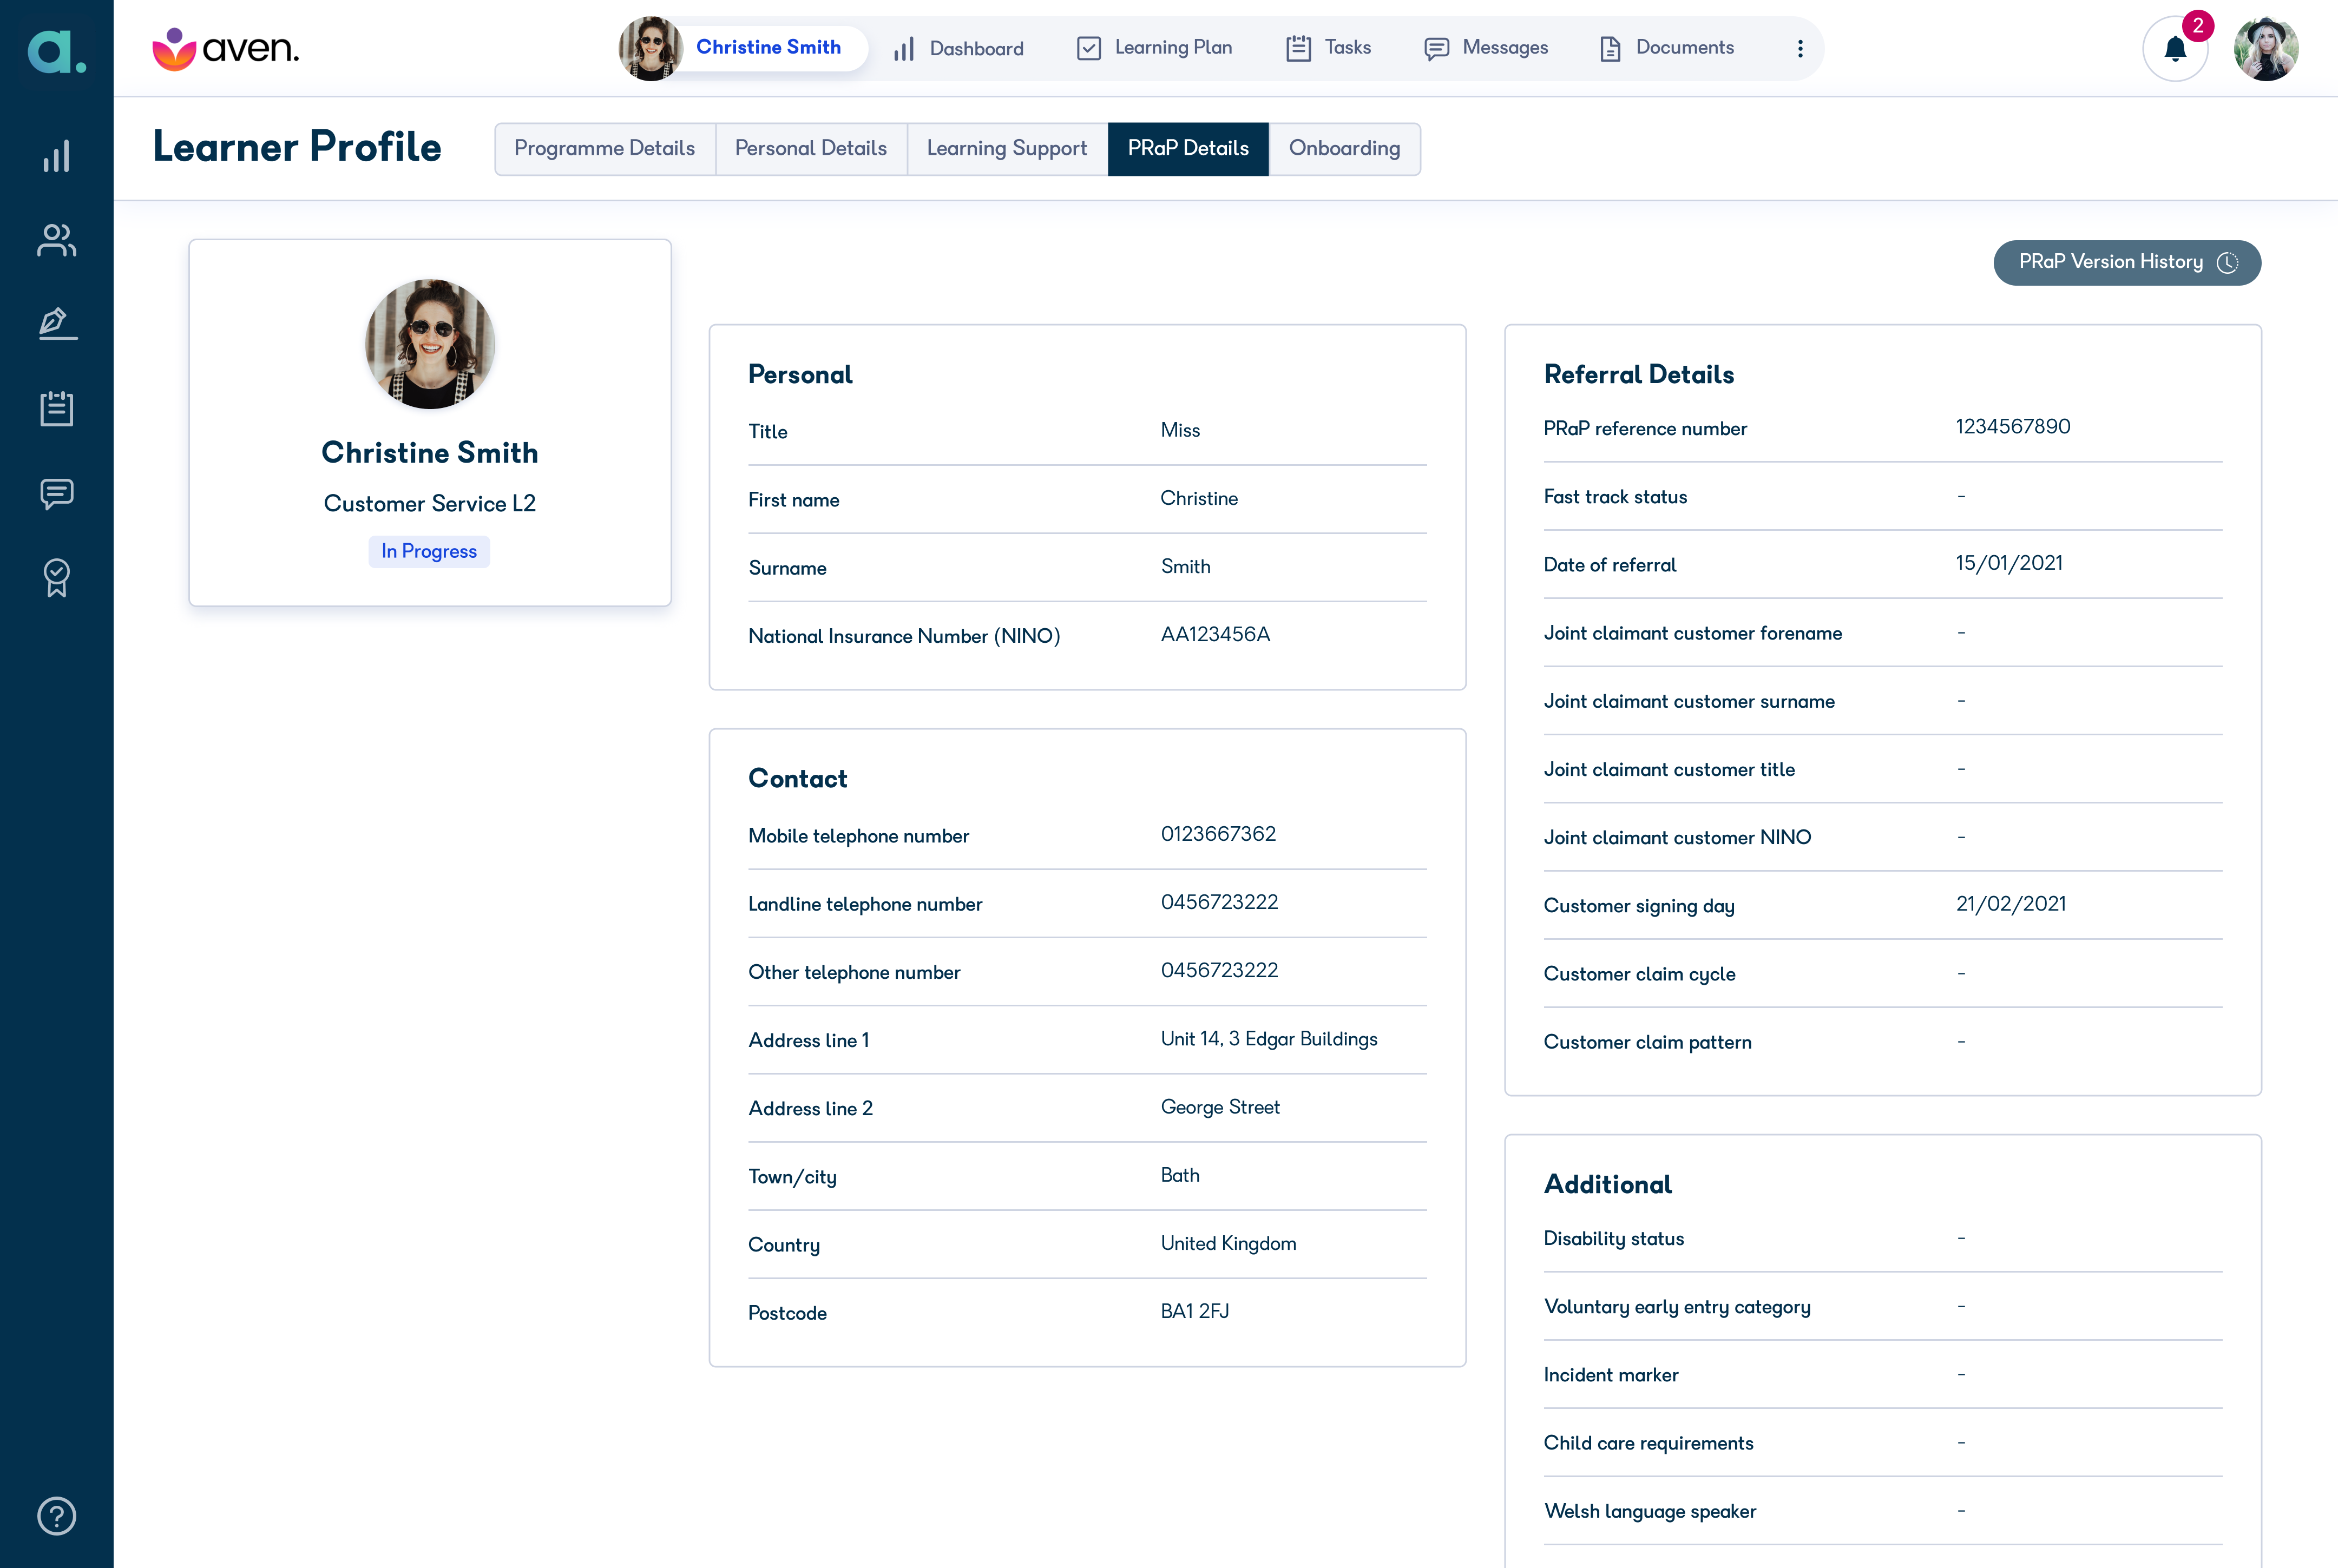2338x1568 pixels.
Task: Open the messages chat sidebar icon
Action: [57, 493]
